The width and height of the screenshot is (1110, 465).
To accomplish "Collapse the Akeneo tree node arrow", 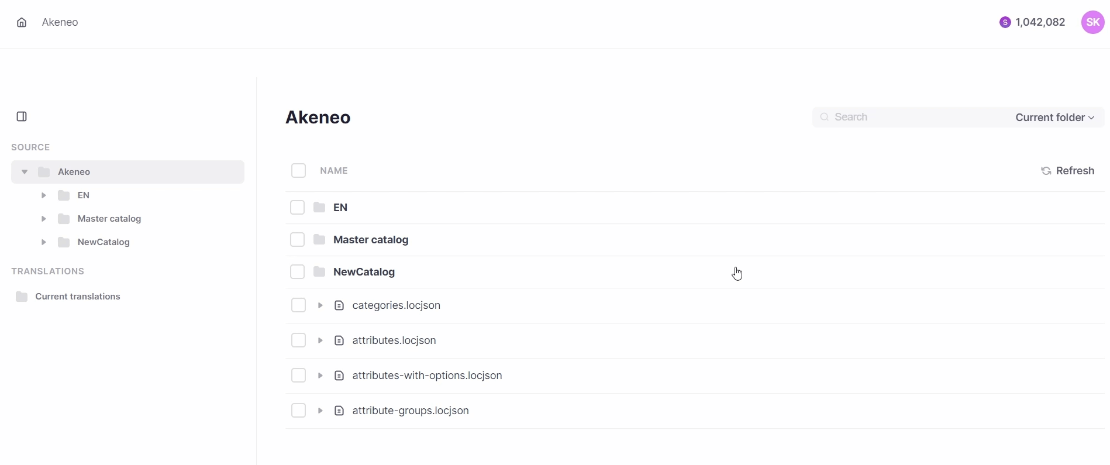I will (x=25, y=172).
